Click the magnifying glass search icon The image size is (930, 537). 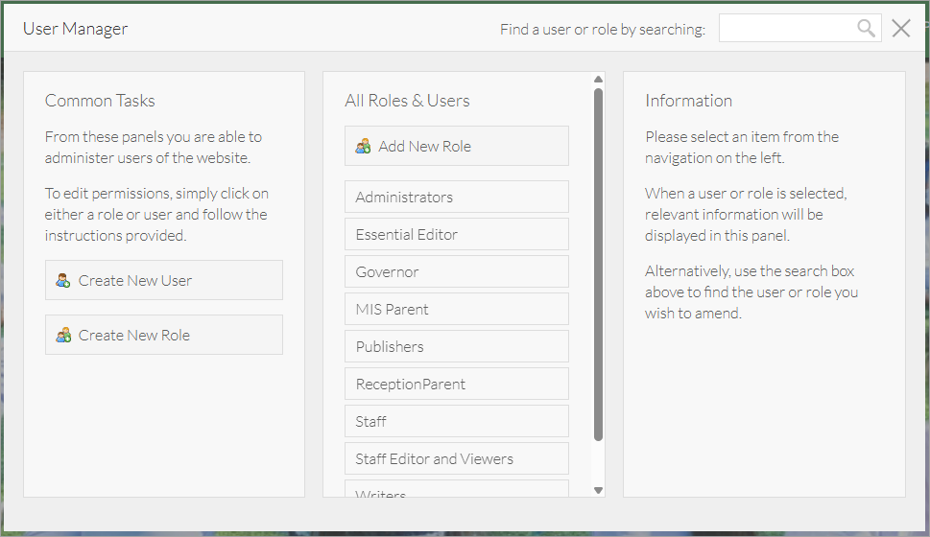point(866,29)
